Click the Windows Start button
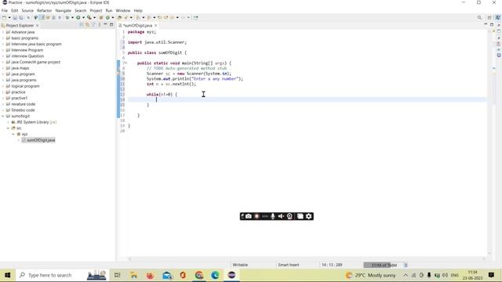Viewport: 502px width, 282px height. (x=7, y=275)
